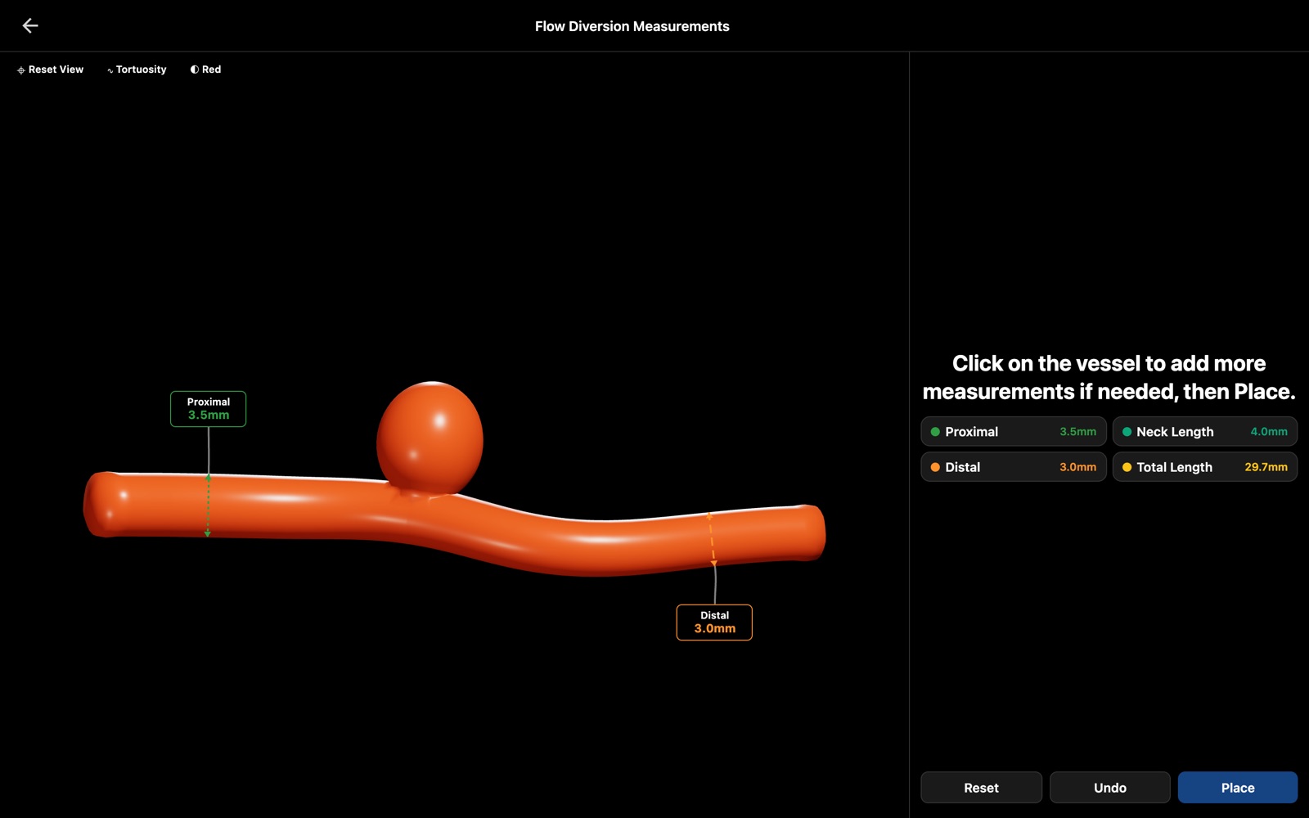This screenshot has height=818, width=1309.
Task: Click the Reset button
Action: 981,788
